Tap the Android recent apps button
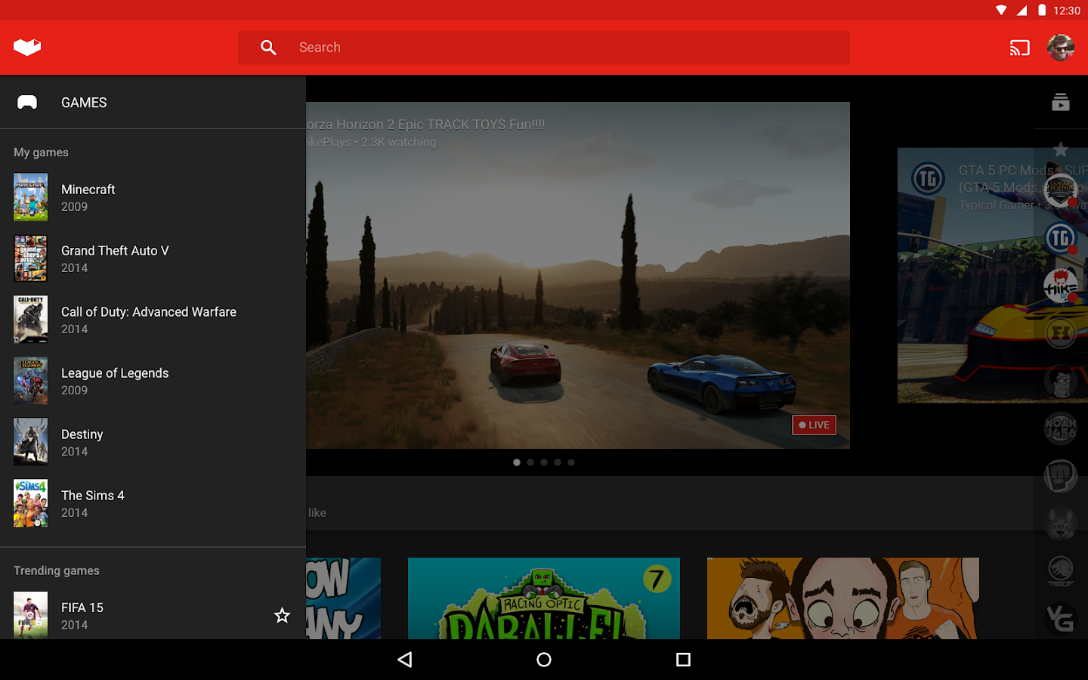Viewport: 1088px width, 680px height. 683,660
